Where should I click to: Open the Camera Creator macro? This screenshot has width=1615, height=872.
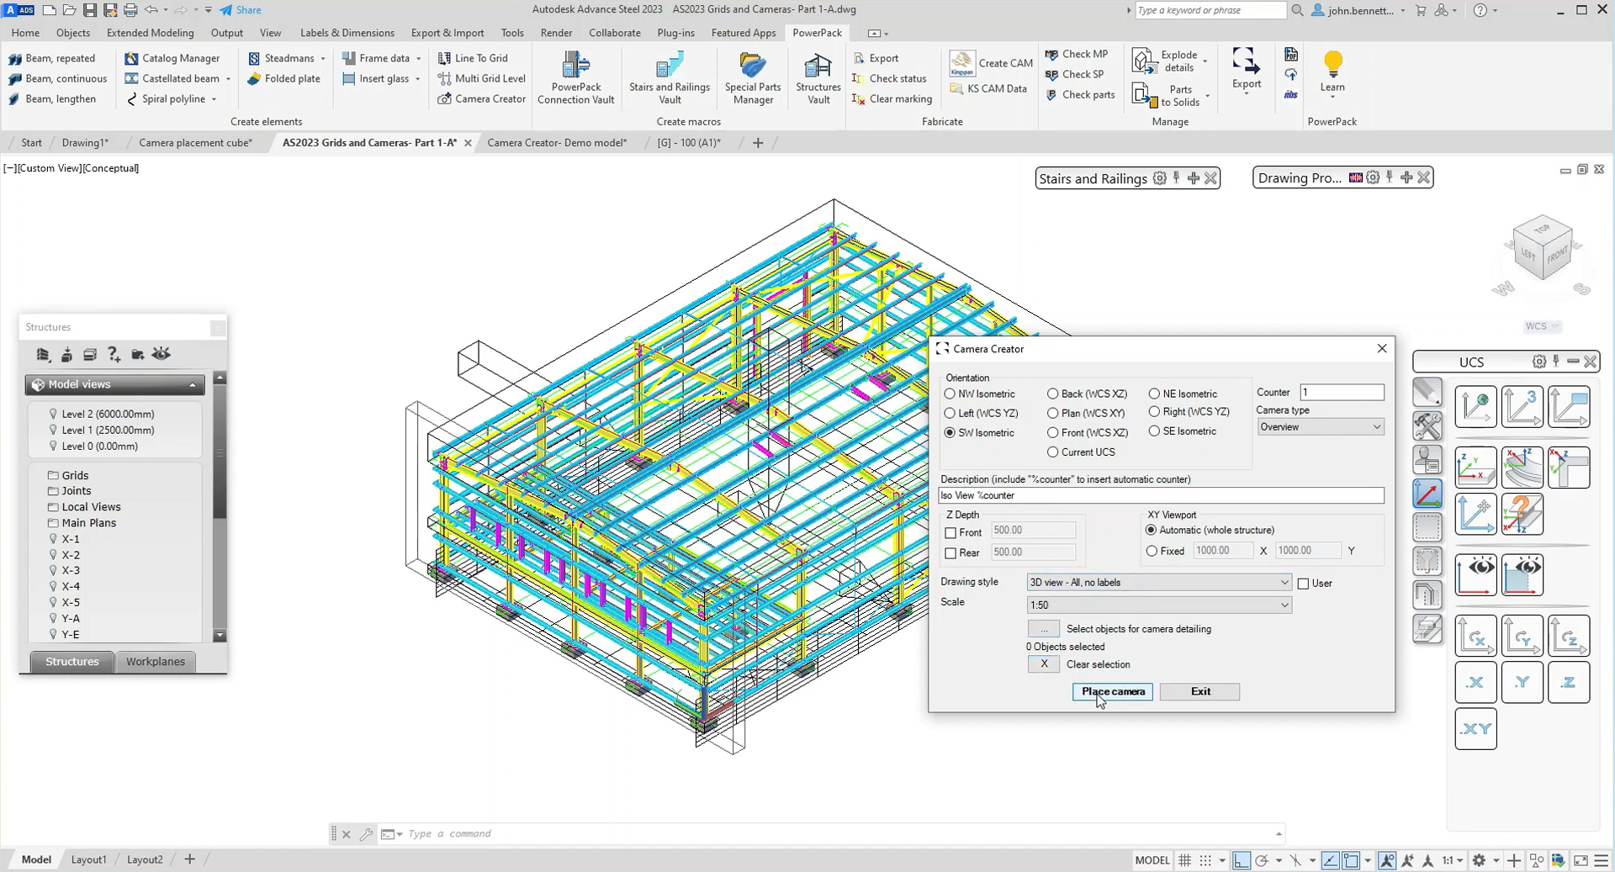tap(481, 98)
